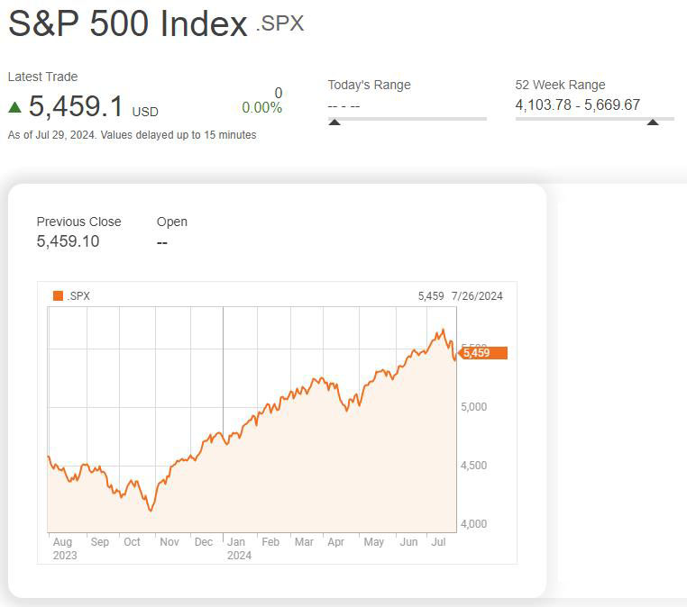Click the Jan 2024 label on time axis

coord(239,548)
